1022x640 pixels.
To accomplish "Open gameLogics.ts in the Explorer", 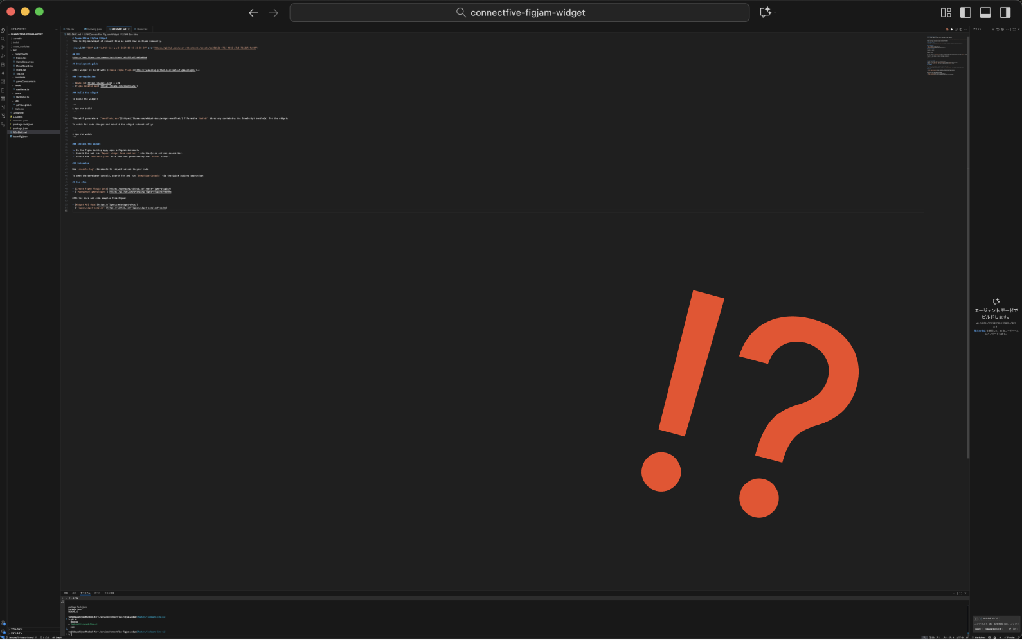I will [x=22, y=105].
